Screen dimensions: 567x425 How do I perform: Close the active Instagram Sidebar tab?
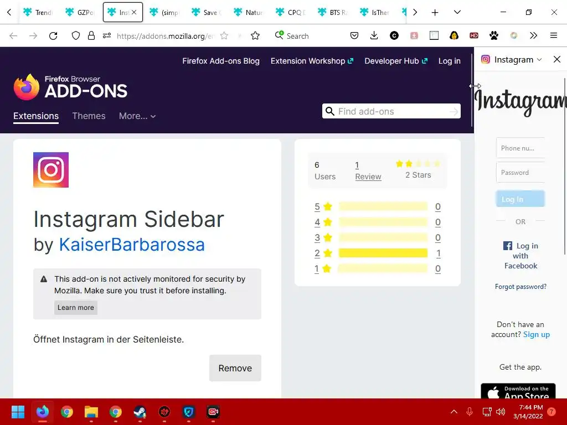click(x=134, y=12)
